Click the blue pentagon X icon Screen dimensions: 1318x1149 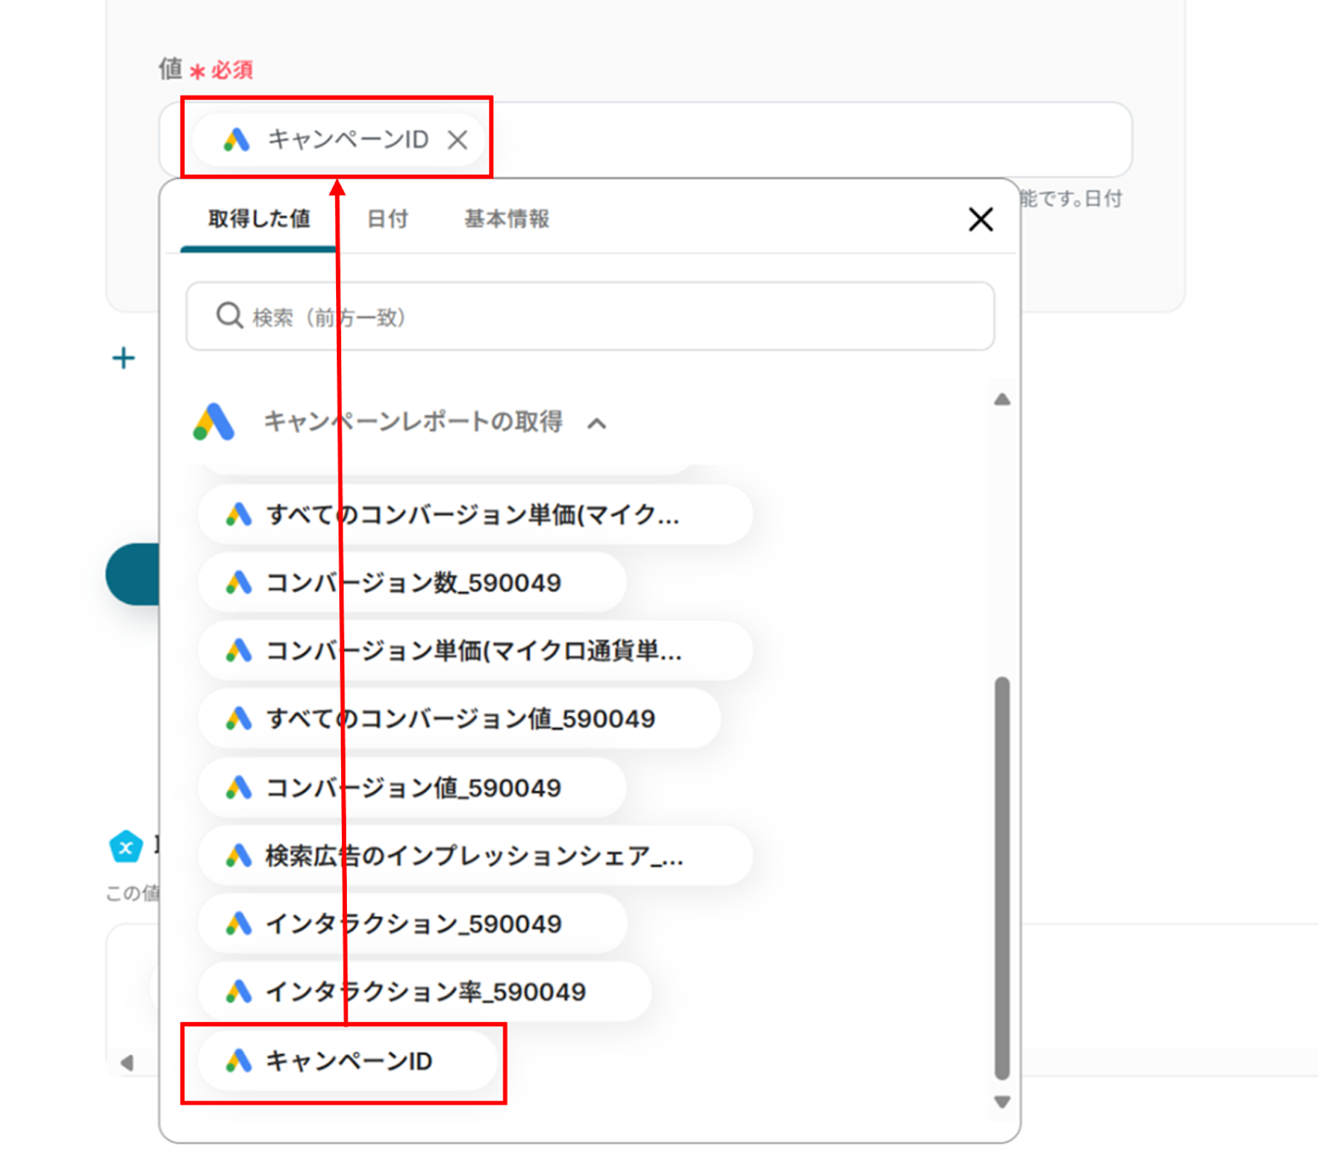tap(126, 846)
